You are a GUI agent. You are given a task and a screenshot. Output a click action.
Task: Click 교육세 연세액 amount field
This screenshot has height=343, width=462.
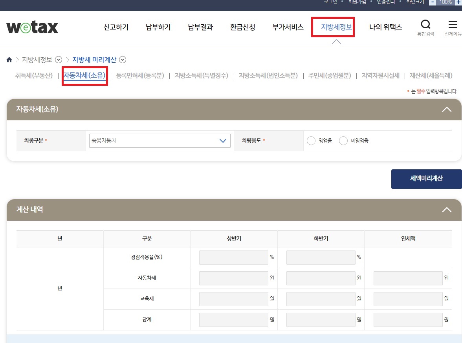408,299
